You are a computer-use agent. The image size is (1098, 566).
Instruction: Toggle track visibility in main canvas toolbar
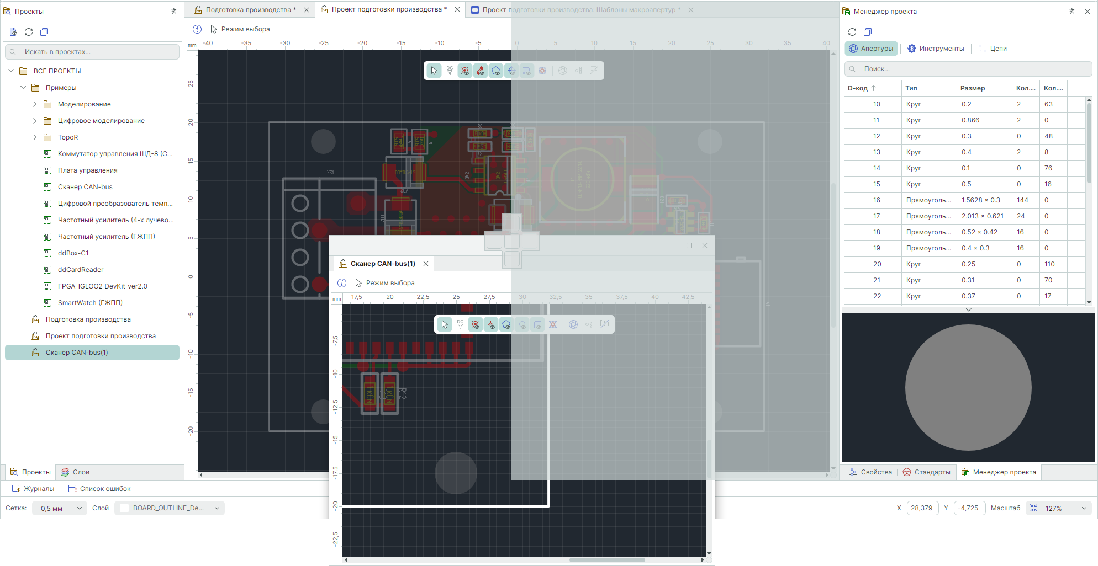481,71
